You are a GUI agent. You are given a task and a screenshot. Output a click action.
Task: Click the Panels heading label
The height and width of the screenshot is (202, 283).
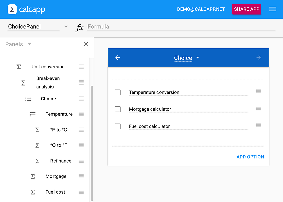click(x=14, y=44)
